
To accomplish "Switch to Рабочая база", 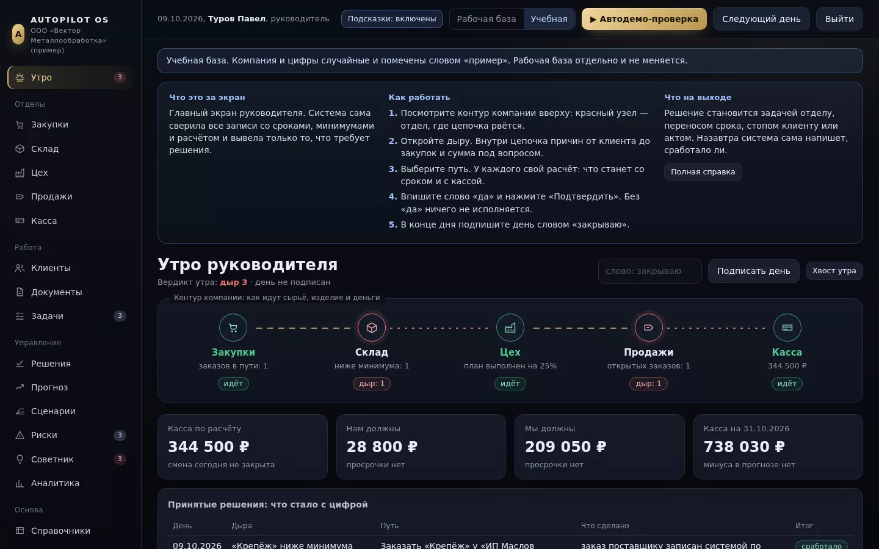I will coord(487,19).
